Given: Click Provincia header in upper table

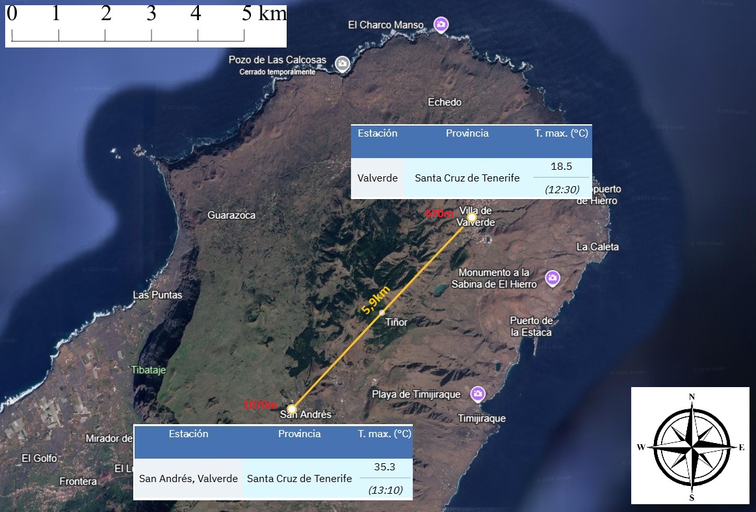Looking at the screenshot, I should [x=467, y=133].
